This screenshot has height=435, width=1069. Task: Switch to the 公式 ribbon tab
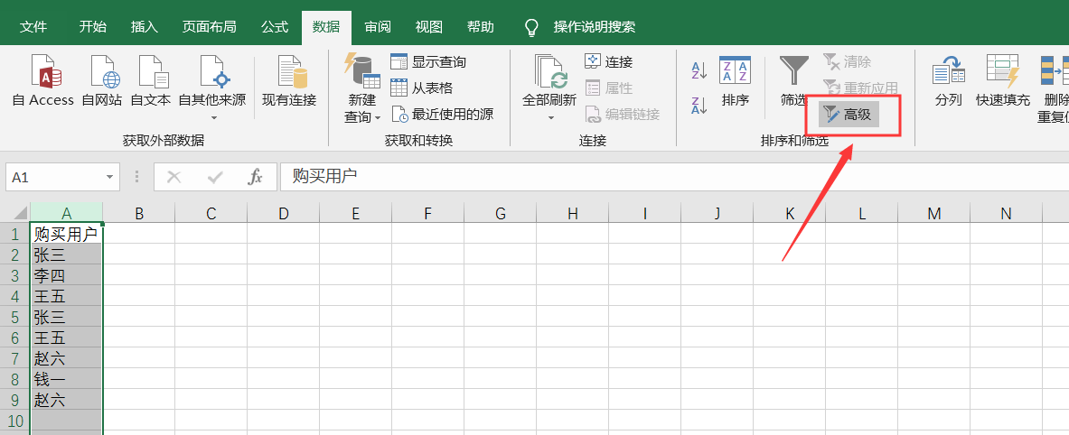(x=275, y=27)
